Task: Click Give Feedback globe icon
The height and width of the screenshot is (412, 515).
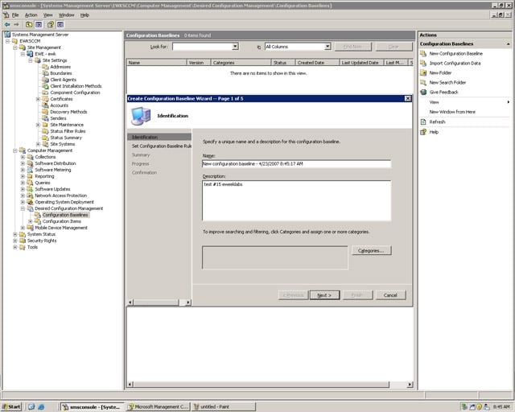Action: coord(423,93)
